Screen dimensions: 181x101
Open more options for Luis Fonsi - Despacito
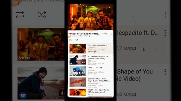point(112,45)
